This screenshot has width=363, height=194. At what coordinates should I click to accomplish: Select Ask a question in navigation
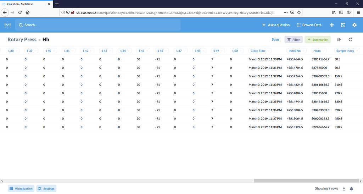276,25
